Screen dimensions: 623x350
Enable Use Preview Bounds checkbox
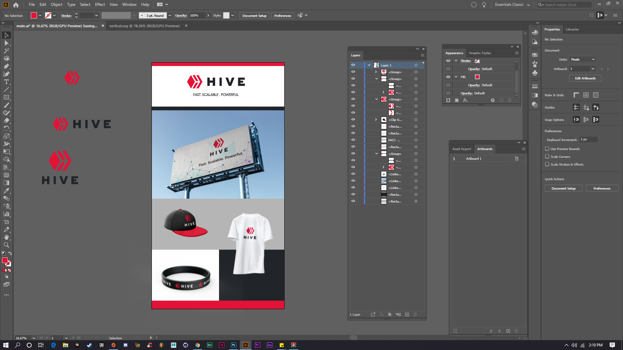(x=547, y=149)
